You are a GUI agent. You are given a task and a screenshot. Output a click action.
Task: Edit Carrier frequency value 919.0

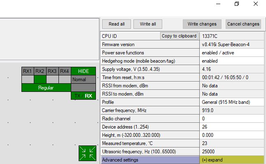232,110
